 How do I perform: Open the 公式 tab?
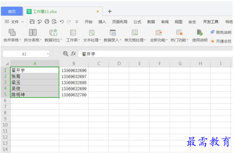(137, 22)
